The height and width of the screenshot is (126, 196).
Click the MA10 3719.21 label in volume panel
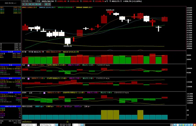coord(71,52)
